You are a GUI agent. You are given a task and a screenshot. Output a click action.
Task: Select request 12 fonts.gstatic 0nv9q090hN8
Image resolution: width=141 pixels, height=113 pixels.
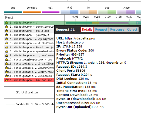pos(29,68)
